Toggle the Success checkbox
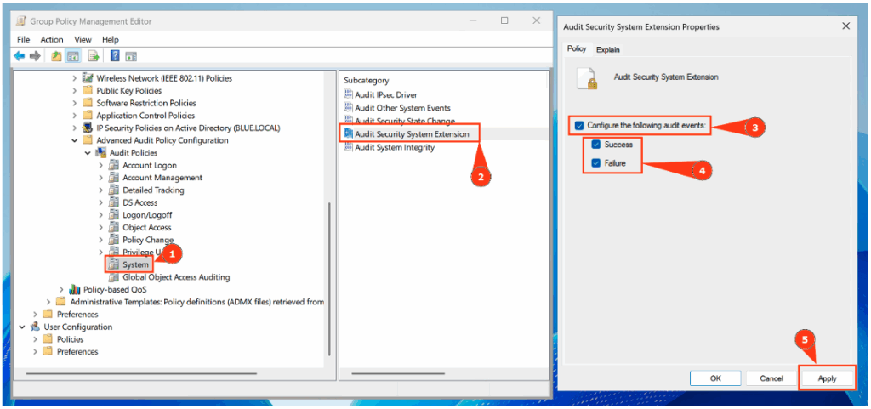Viewport: 871px width, 409px height. click(596, 145)
